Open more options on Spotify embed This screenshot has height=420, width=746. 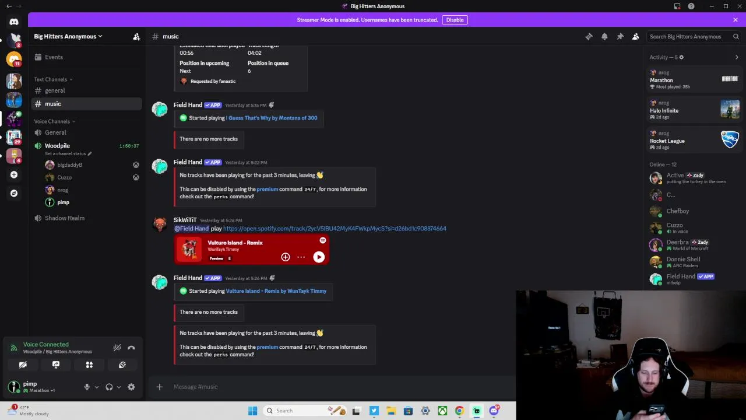click(301, 257)
